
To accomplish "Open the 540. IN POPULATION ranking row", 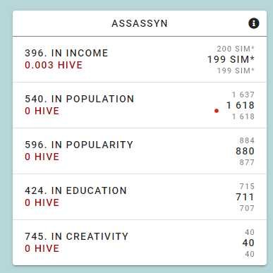I will click(x=140, y=105).
